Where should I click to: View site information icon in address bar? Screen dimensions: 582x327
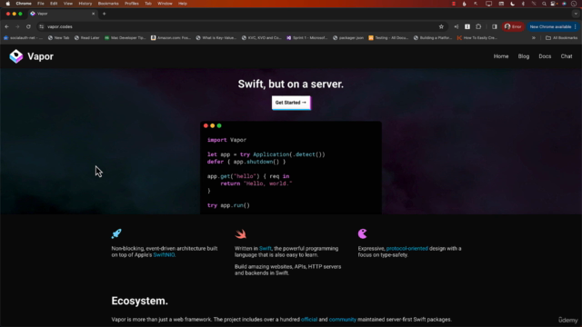41,26
